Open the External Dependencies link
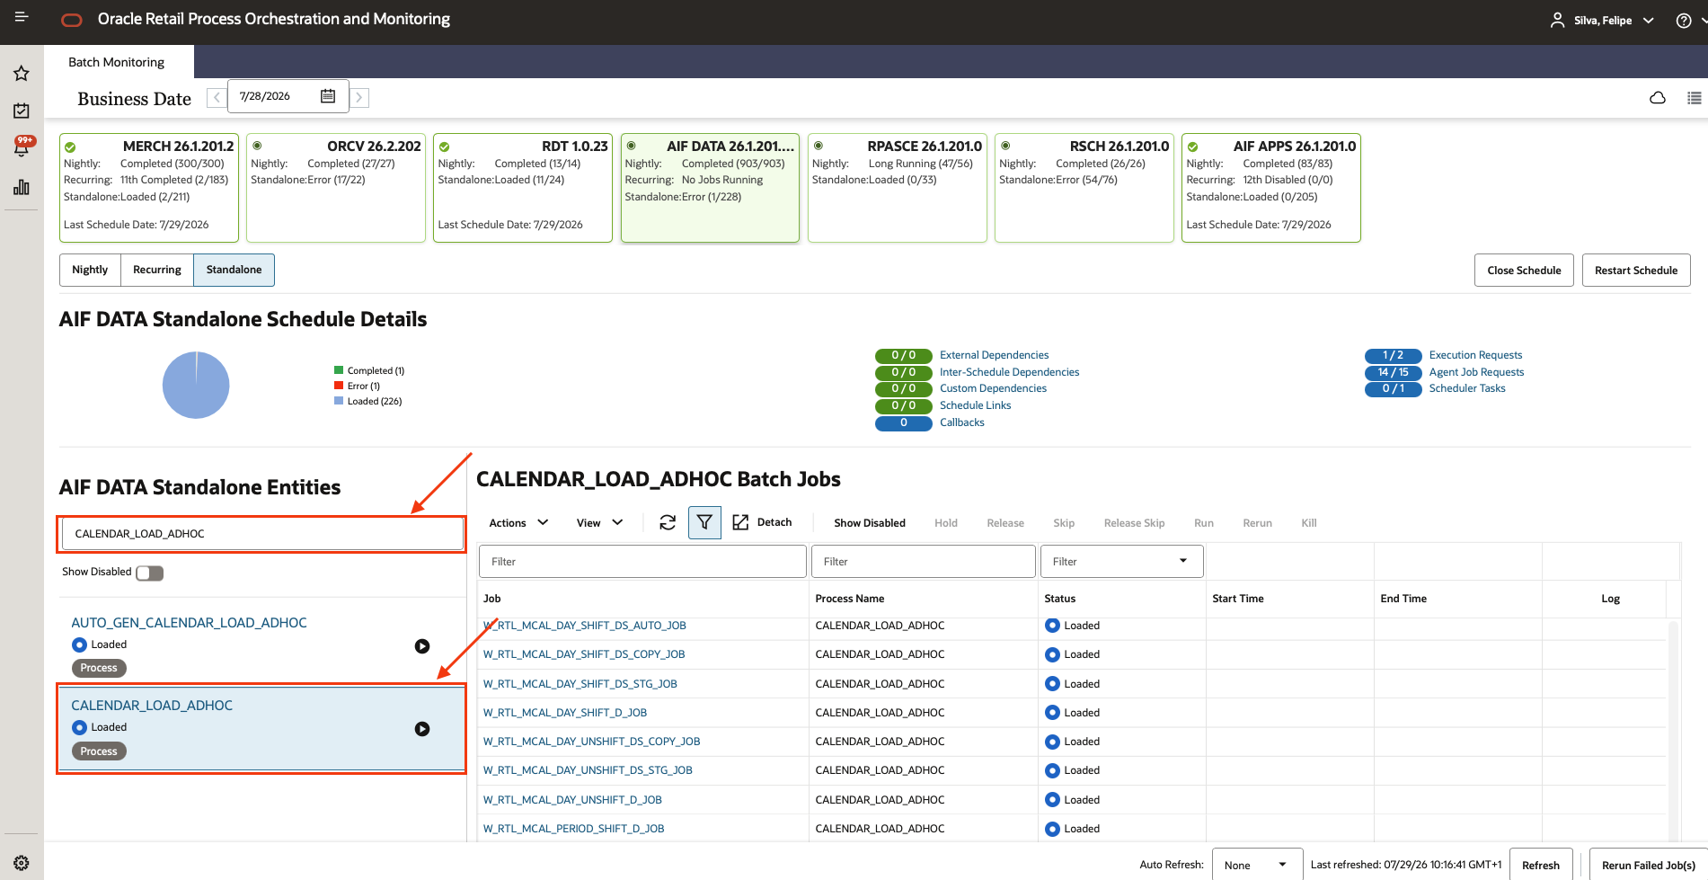1708x880 pixels. 994,355
